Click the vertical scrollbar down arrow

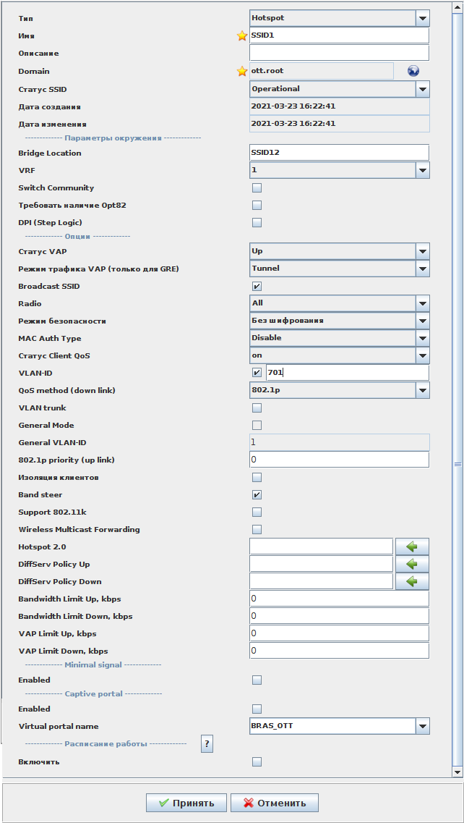pyautogui.click(x=457, y=772)
